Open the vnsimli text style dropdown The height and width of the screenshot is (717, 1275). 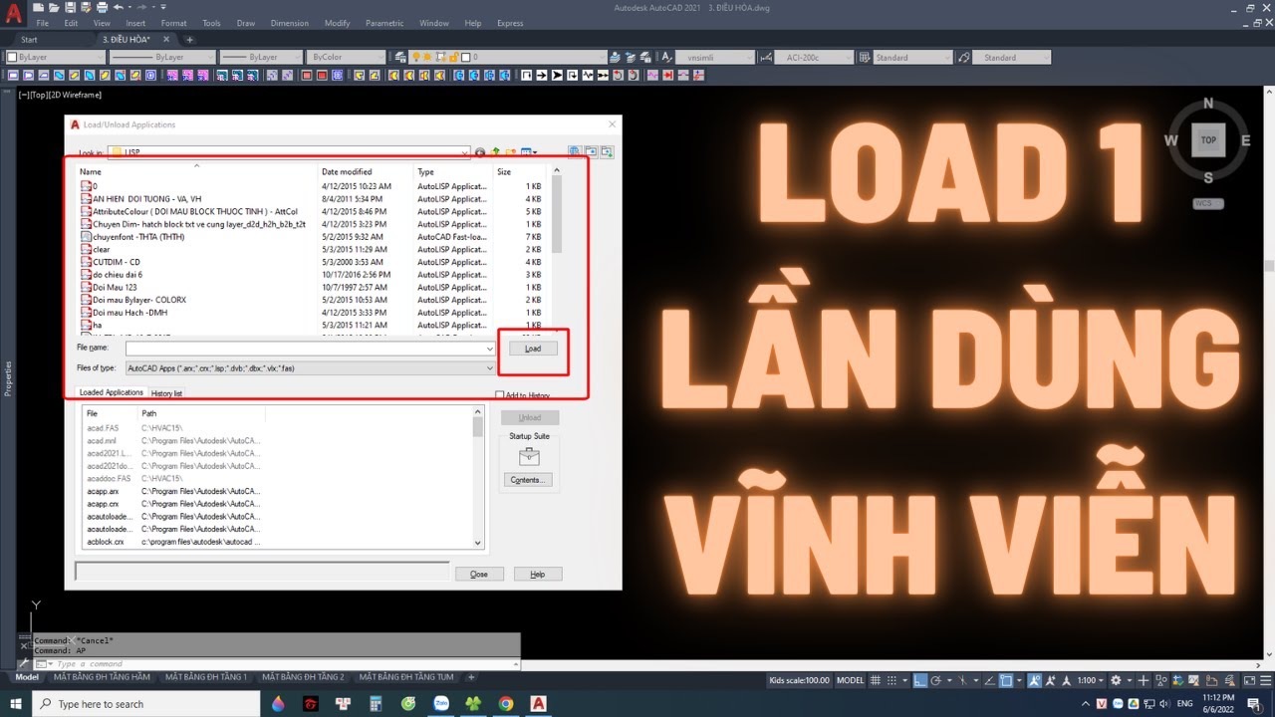coord(749,57)
